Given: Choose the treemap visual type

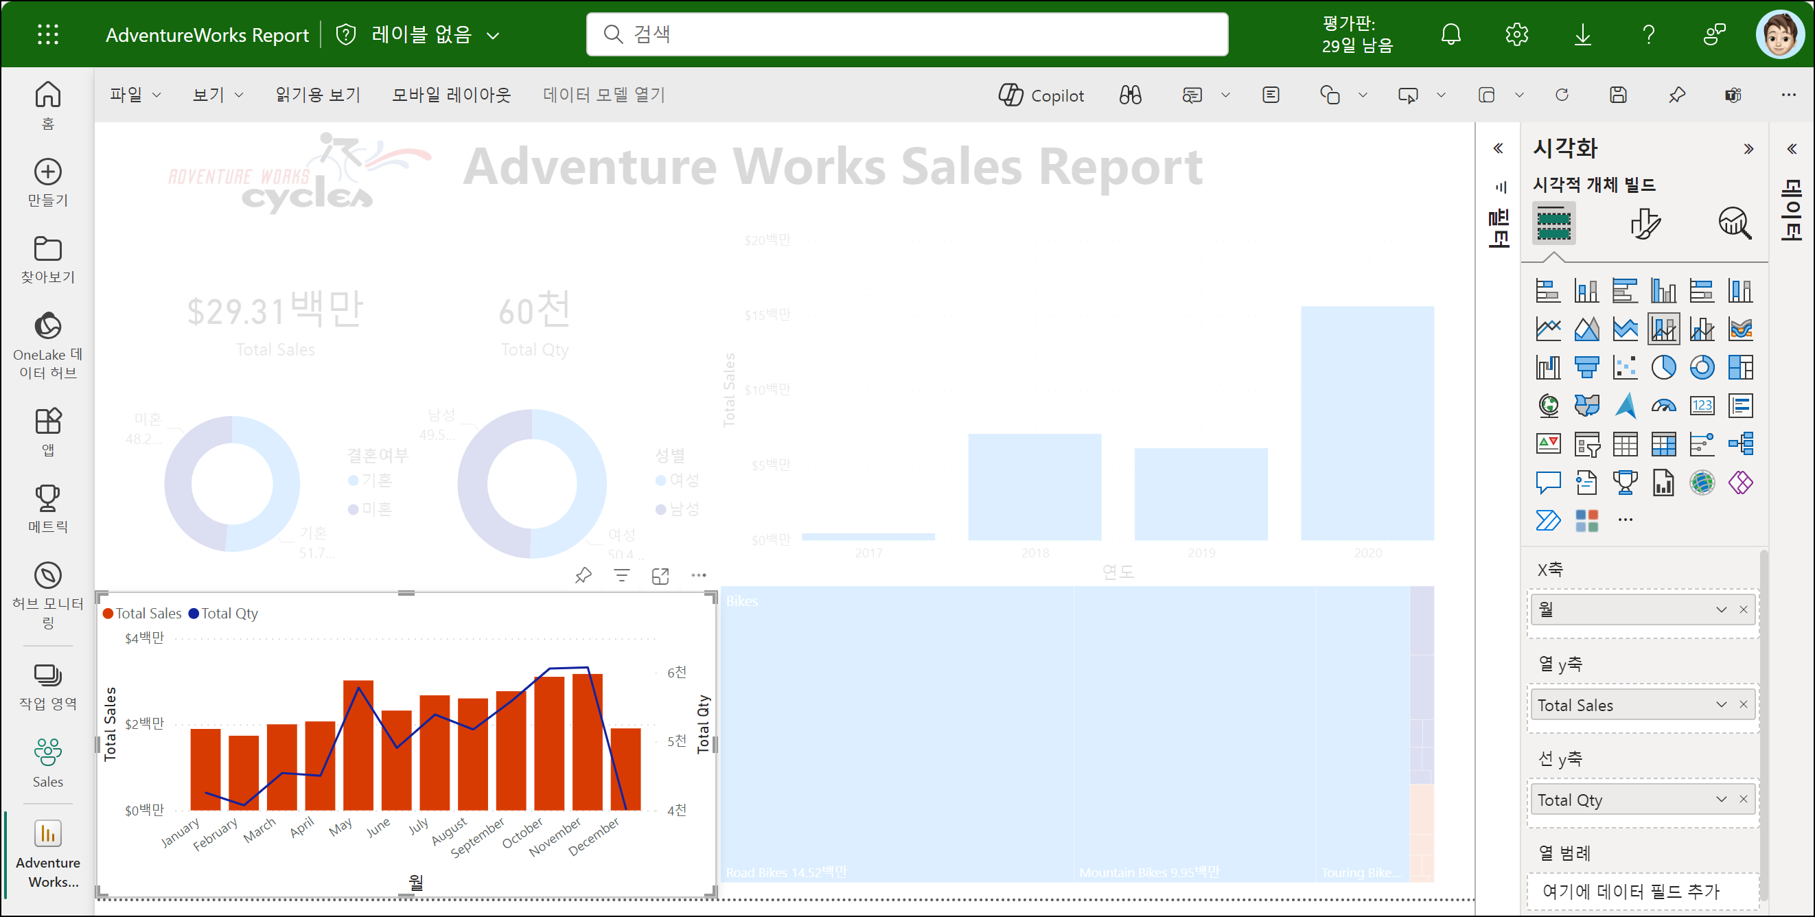Looking at the screenshot, I should [x=1739, y=367].
